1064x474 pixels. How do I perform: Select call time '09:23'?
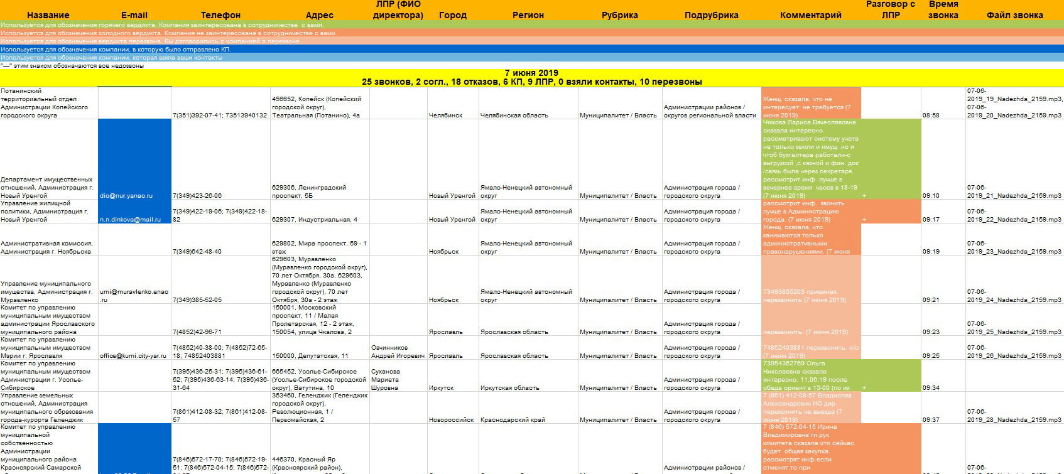pyautogui.click(x=931, y=332)
